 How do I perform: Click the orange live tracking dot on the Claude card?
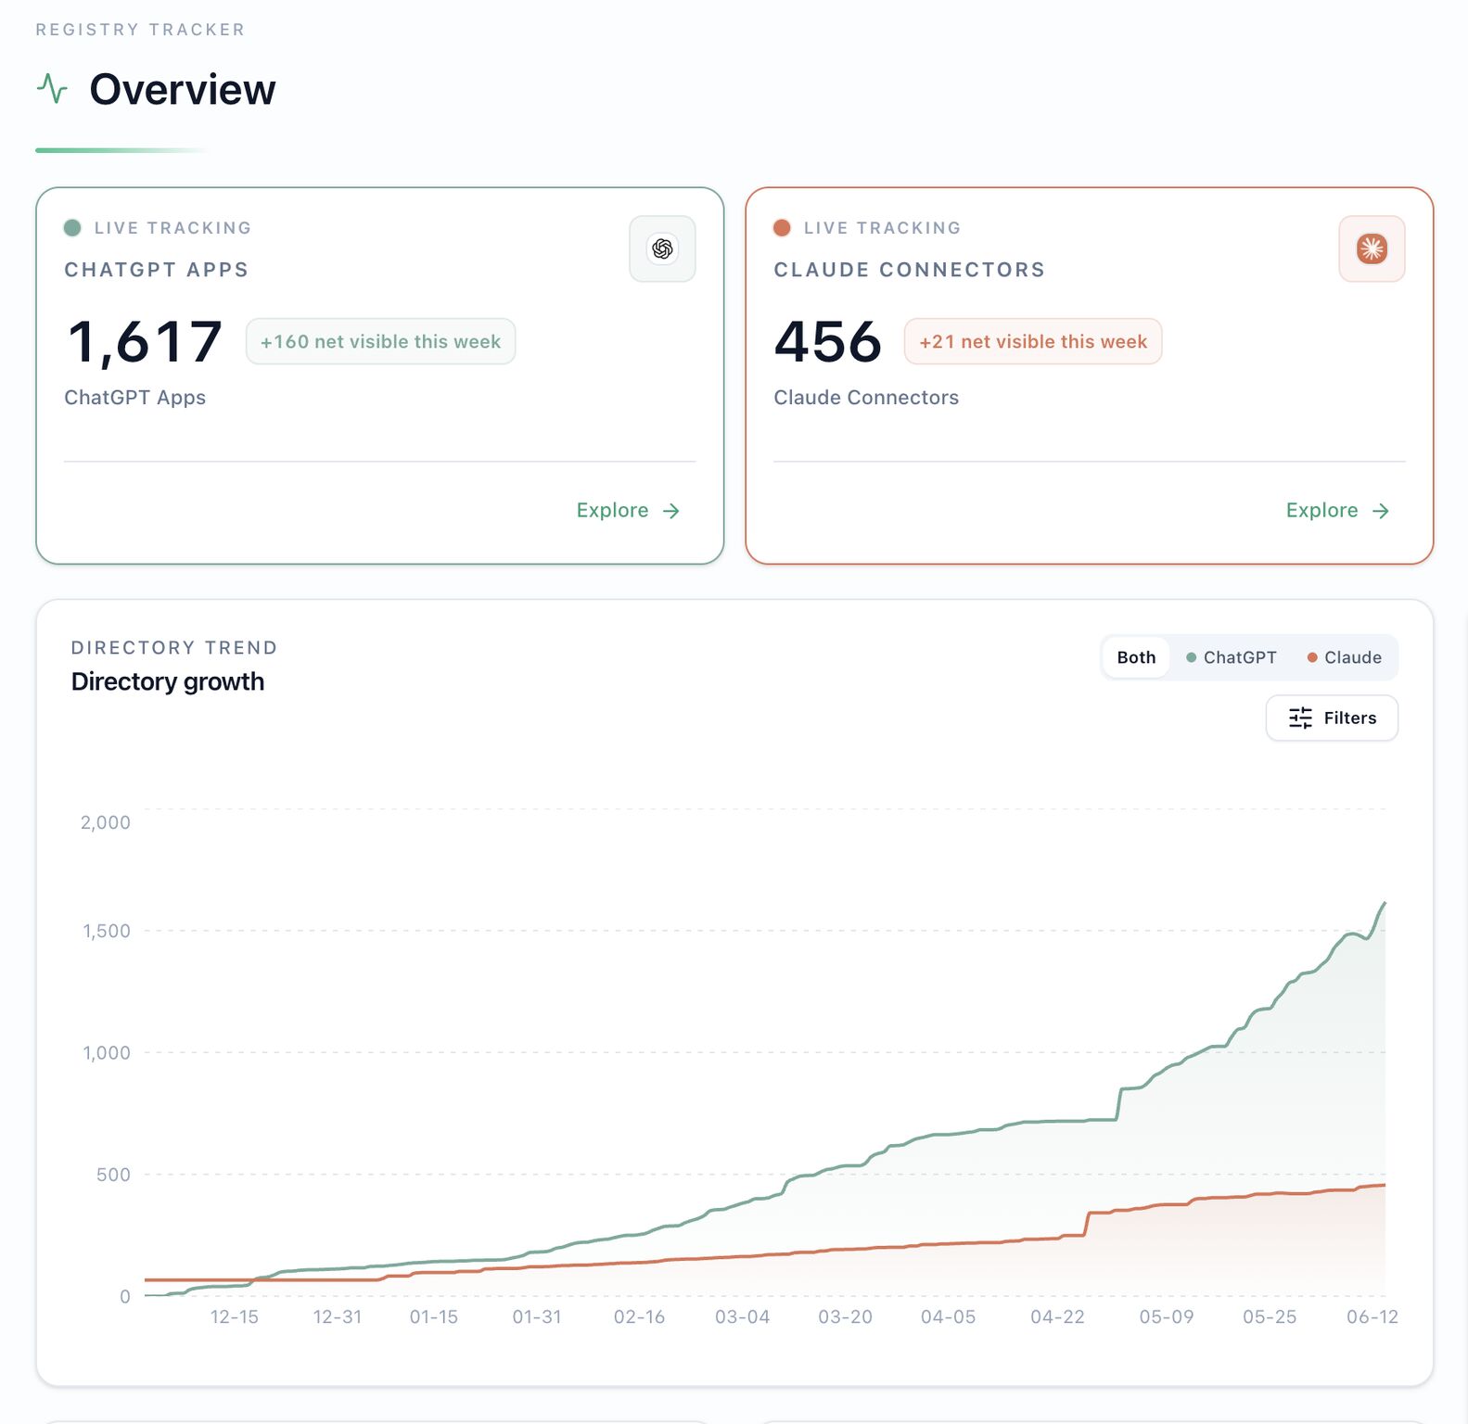click(x=782, y=228)
